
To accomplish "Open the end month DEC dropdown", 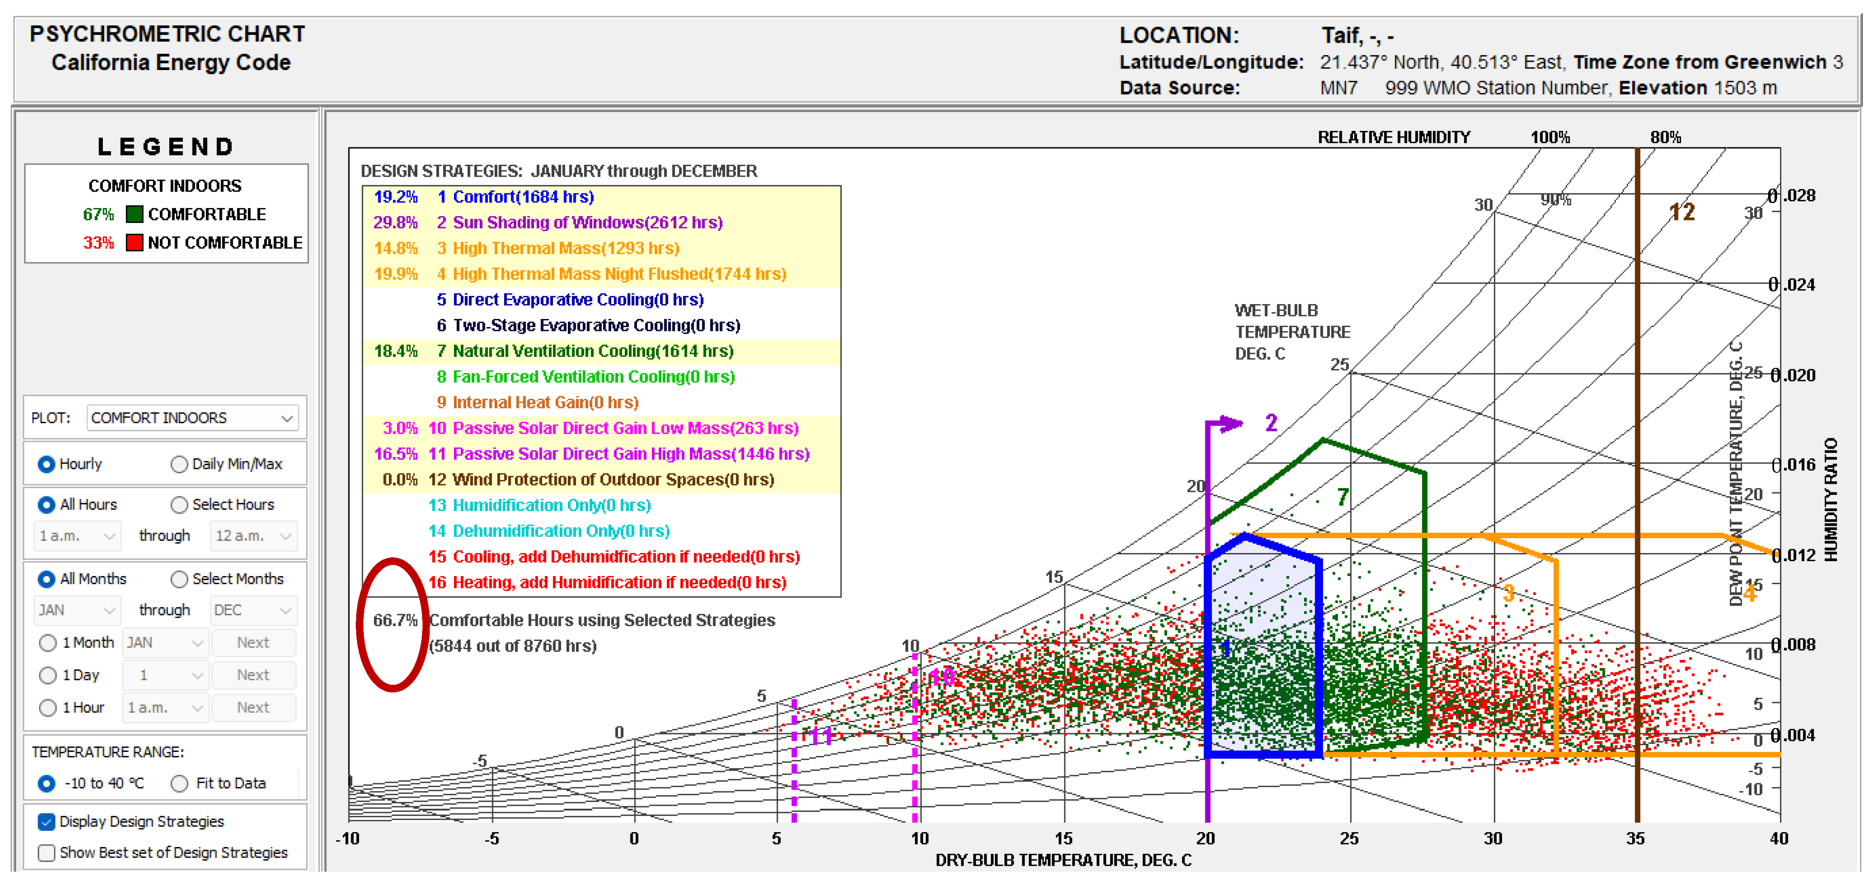I will click(253, 610).
